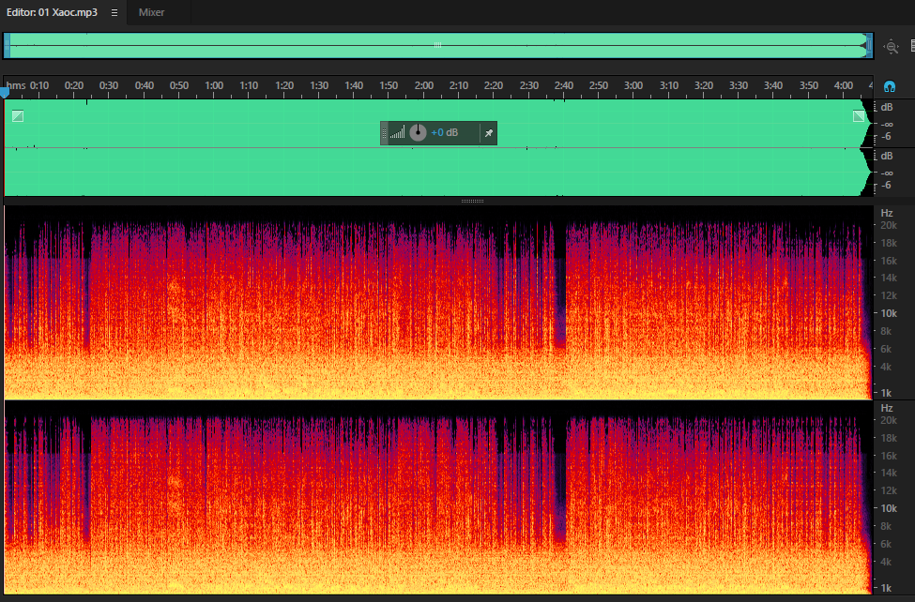Click the 1:20 mark on time ruler
The width and height of the screenshot is (915, 602).
pos(283,85)
